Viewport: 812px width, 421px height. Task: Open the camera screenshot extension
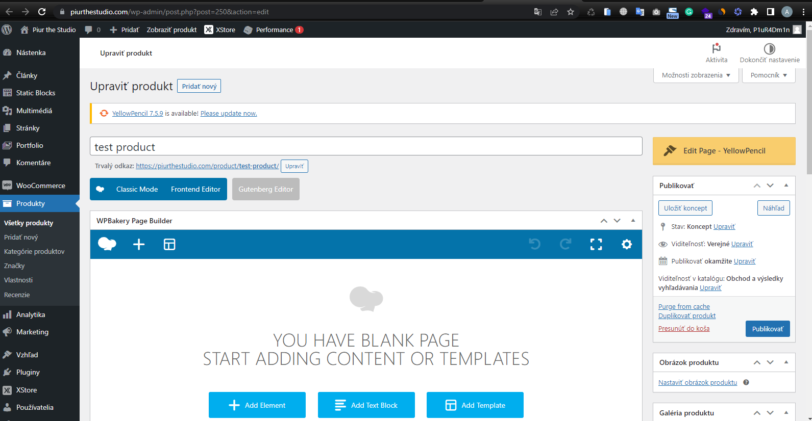[656, 12]
